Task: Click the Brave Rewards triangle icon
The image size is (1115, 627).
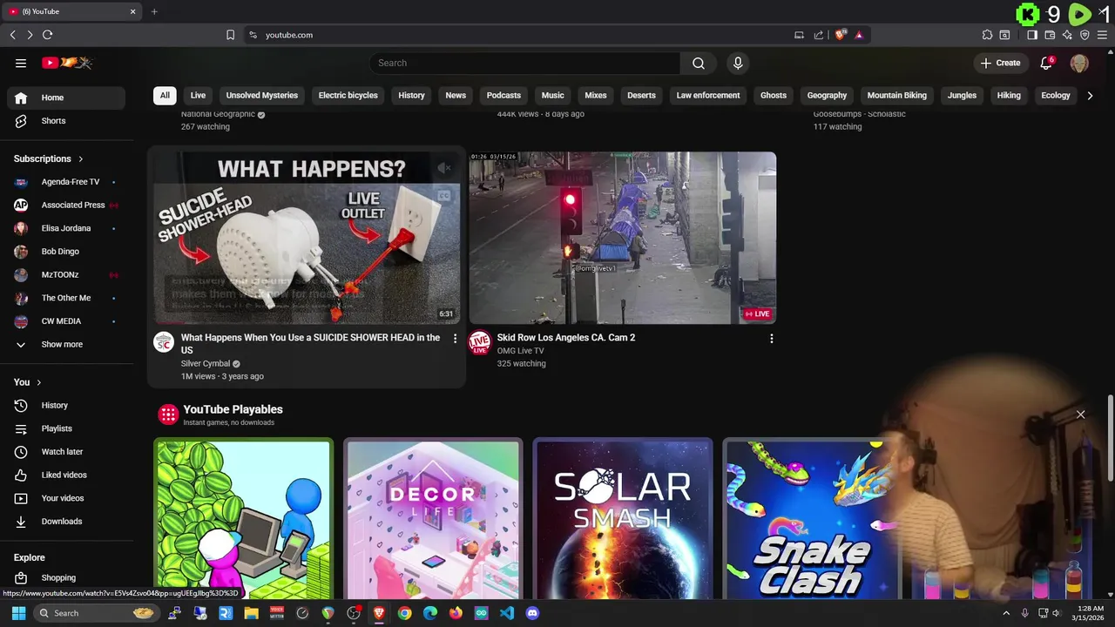Action: pyautogui.click(x=859, y=35)
